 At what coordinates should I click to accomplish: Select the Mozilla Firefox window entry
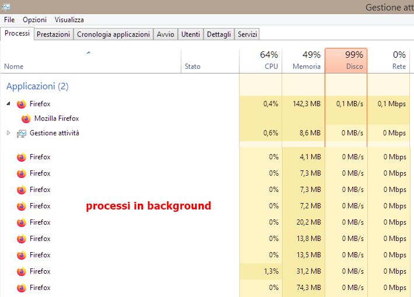(x=57, y=118)
